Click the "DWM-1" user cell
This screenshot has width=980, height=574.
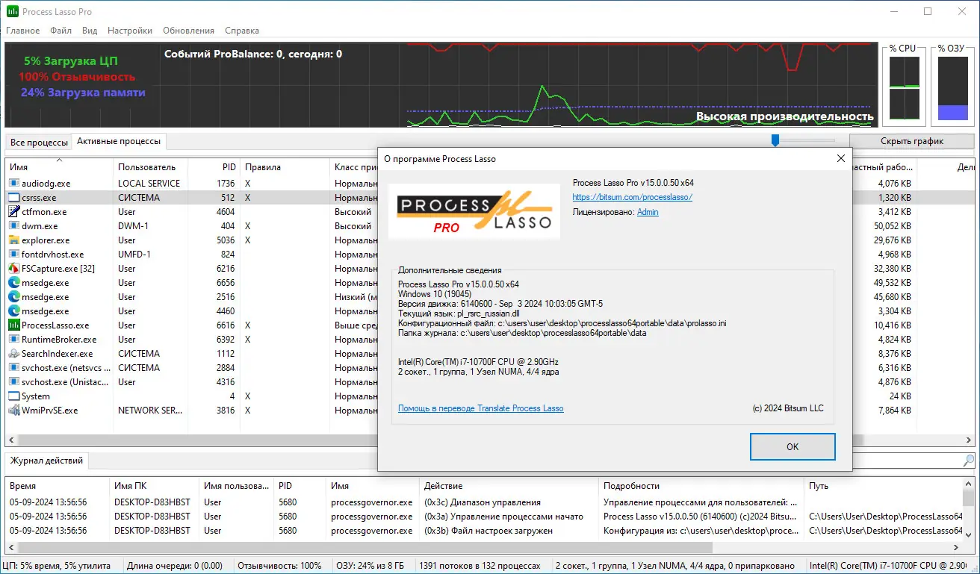tap(133, 226)
